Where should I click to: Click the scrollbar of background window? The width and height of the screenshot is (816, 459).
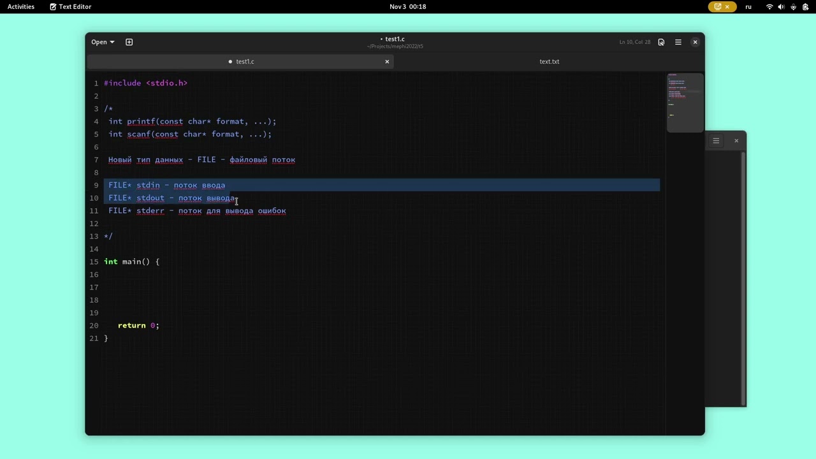743,279
